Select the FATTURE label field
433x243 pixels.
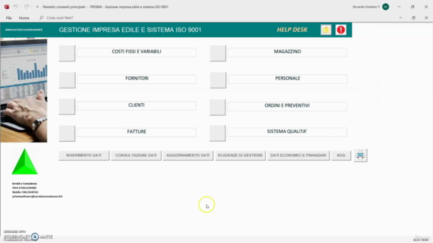click(137, 132)
